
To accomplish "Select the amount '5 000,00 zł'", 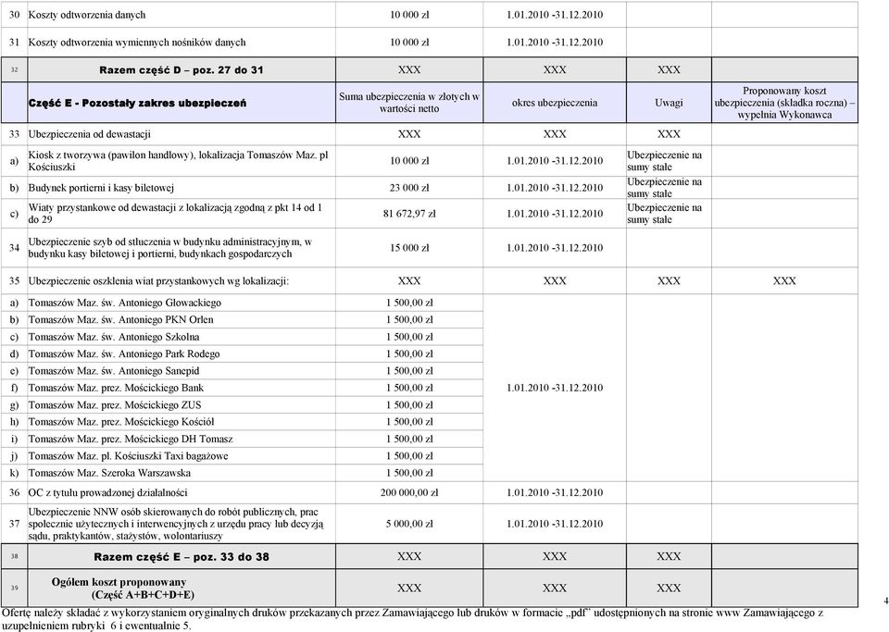I will pyautogui.click(x=409, y=524).
